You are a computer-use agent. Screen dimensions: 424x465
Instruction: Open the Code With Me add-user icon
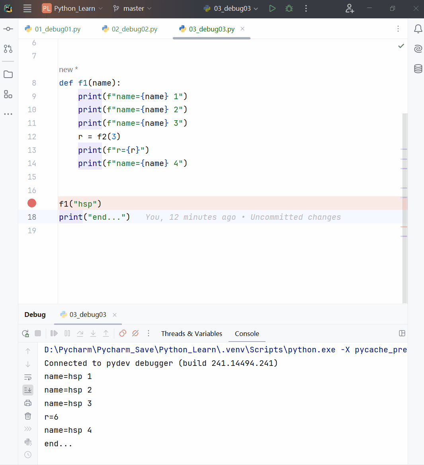pos(350,8)
